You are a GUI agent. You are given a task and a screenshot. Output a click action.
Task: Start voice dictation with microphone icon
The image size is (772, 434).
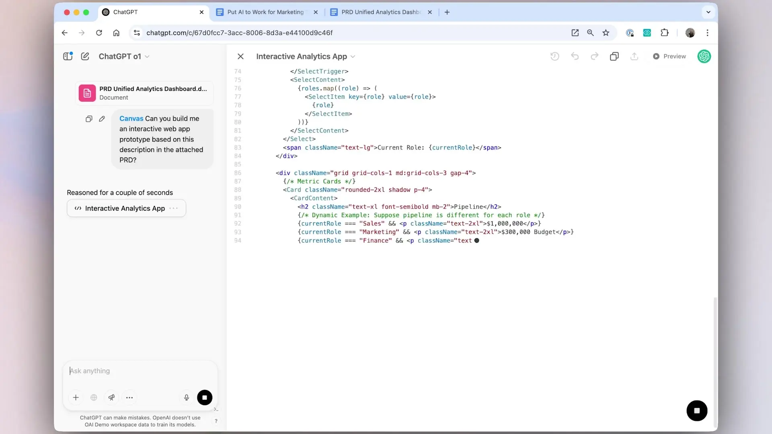[x=187, y=398]
